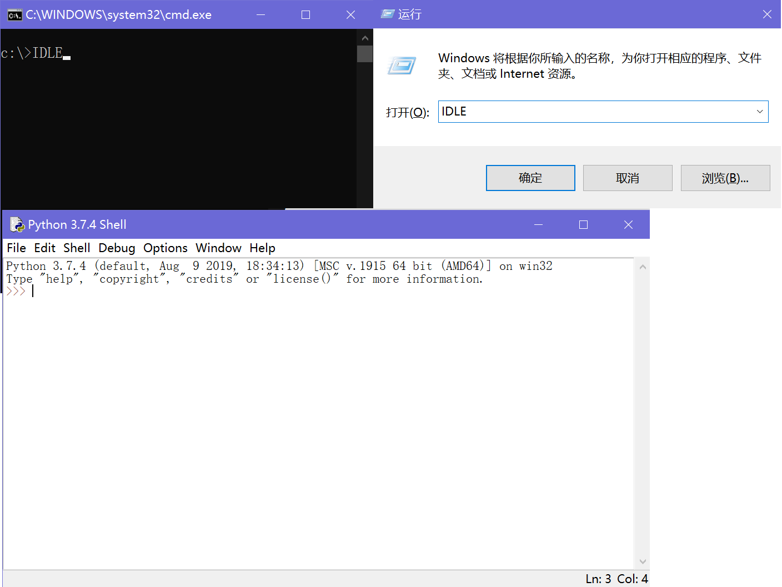Close the Python 3.7.4 Shell window
Screen dimensions: 782x587
coord(628,224)
